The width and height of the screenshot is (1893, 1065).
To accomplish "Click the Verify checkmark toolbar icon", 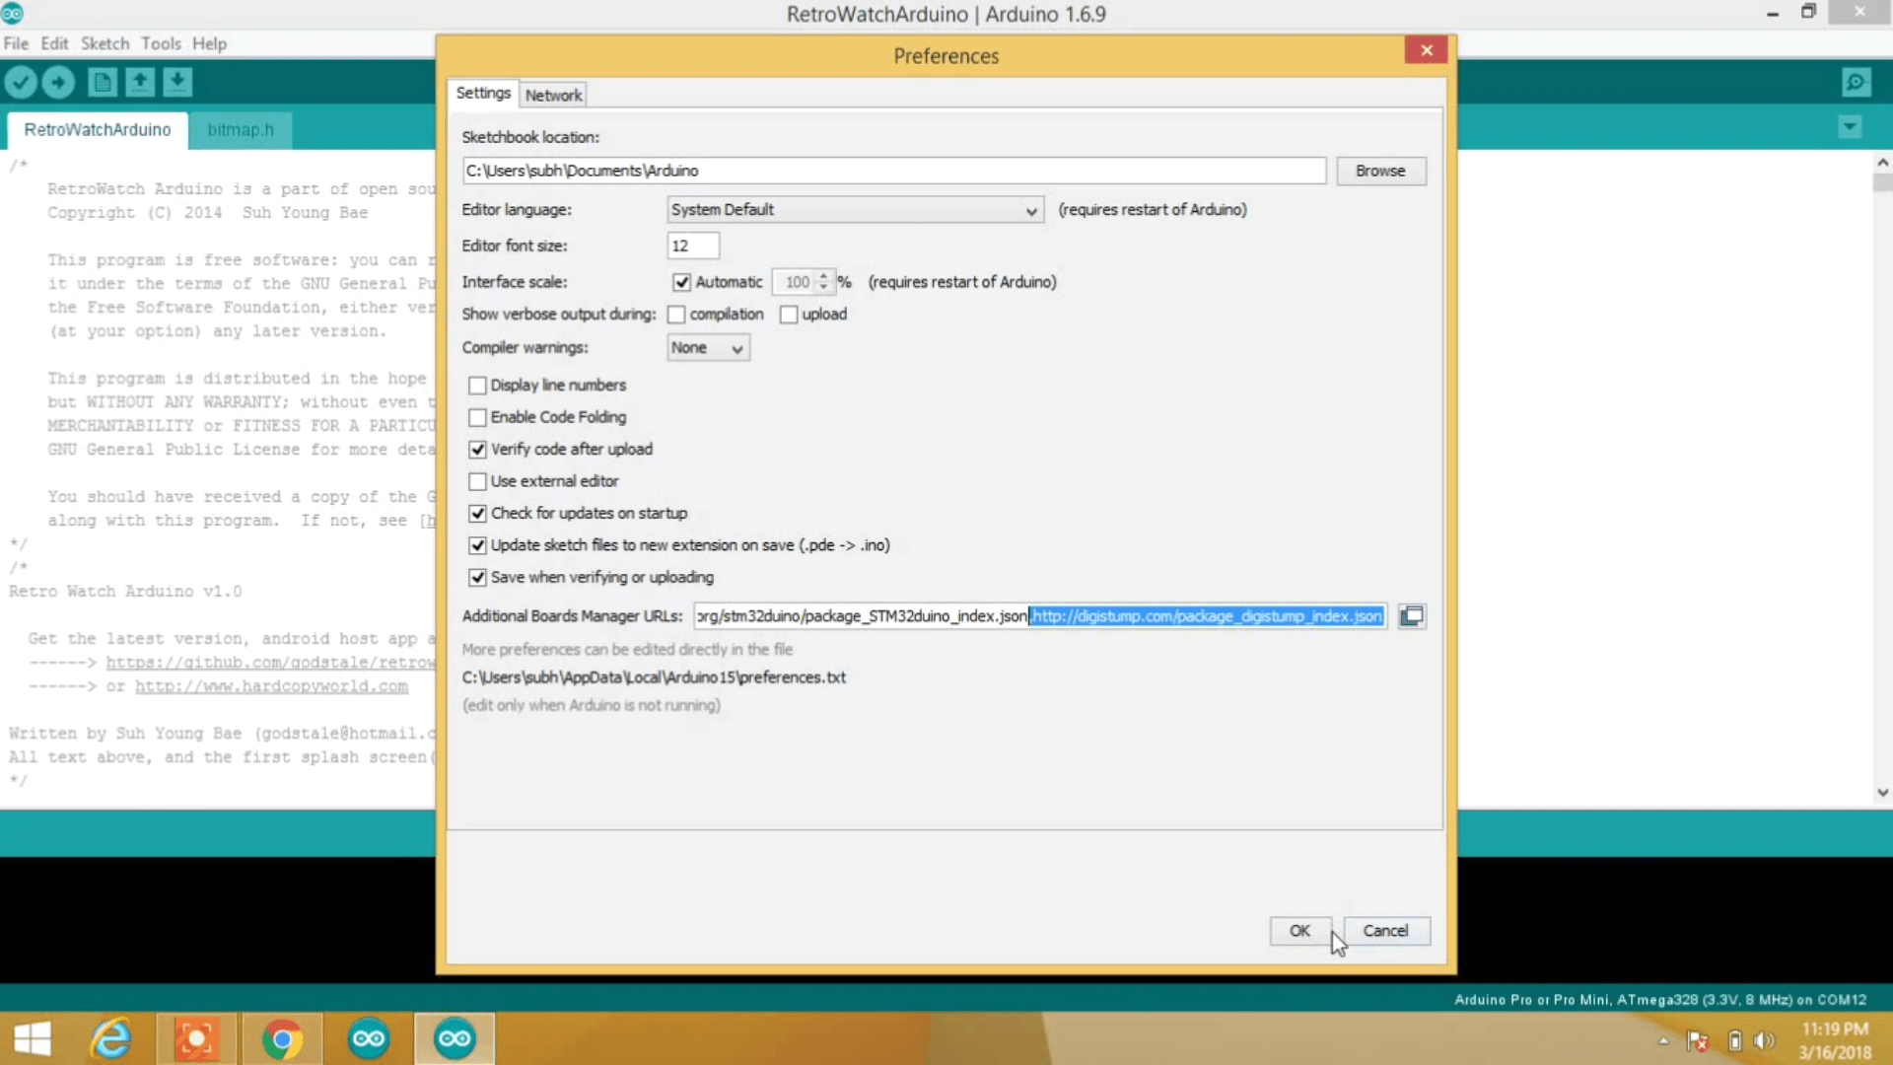I will click(x=21, y=82).
